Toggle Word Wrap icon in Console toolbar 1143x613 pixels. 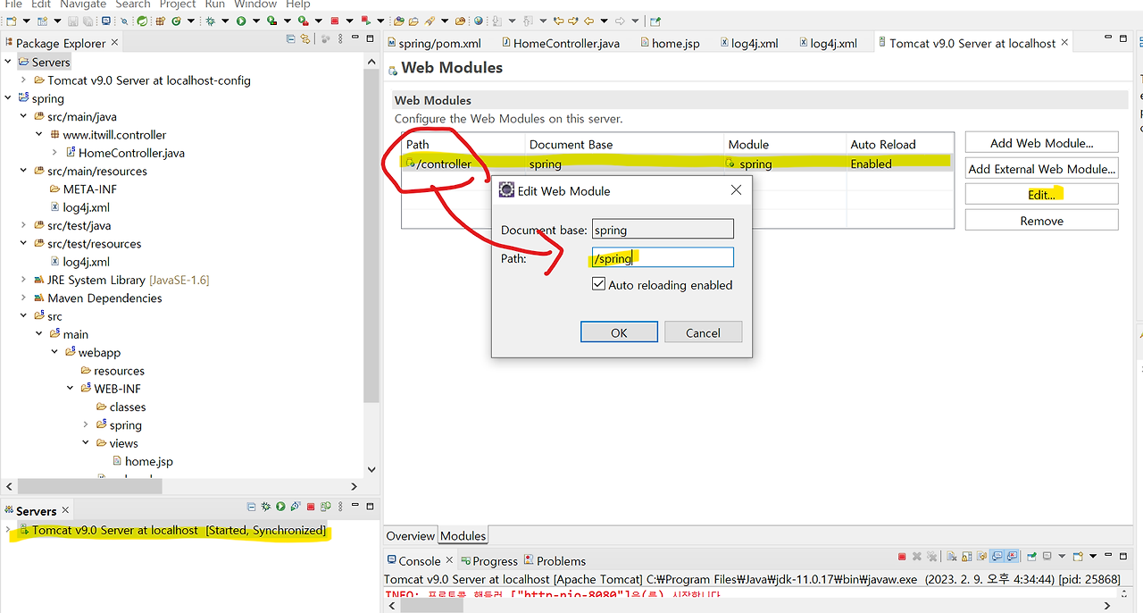[981, 556]
